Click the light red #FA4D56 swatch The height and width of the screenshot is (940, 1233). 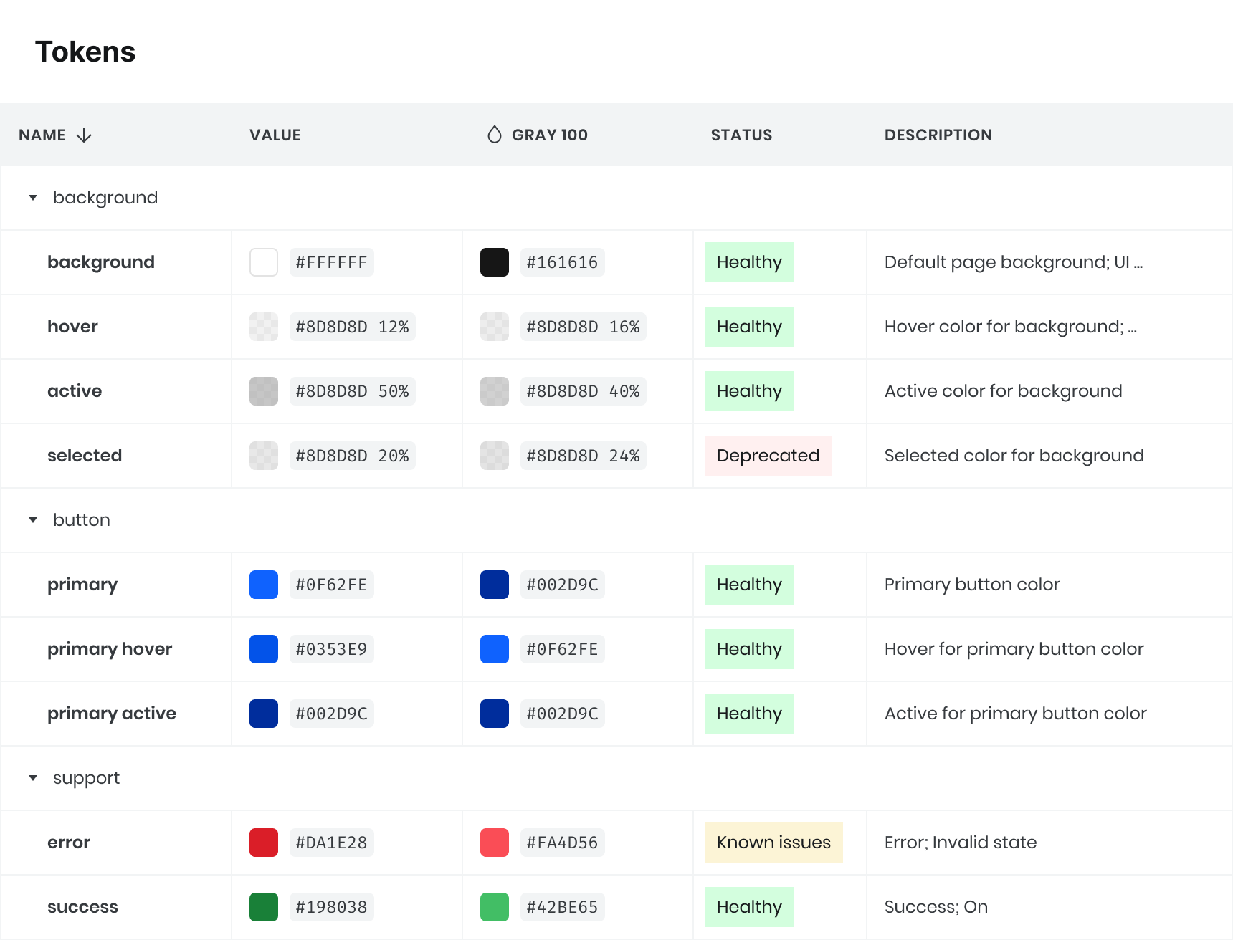[494, 842]
